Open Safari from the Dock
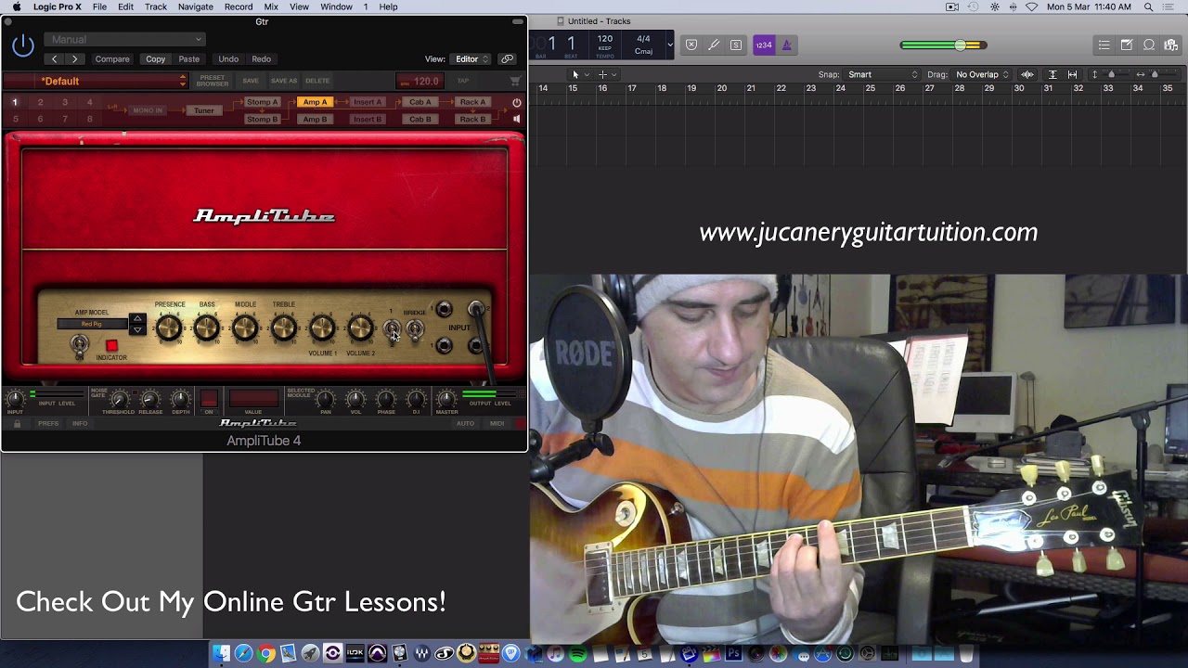This screenshot has width=1188, height=668. pyautogui.click(x=243, y=654)
